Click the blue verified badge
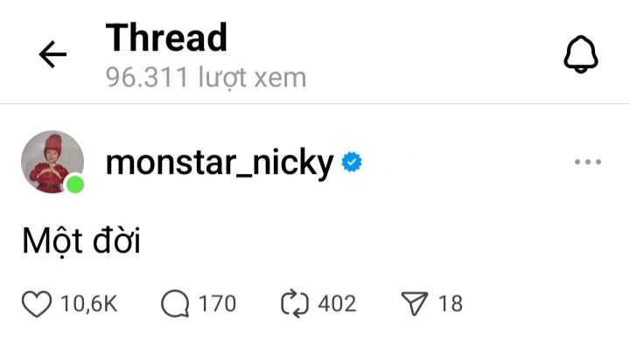The width and height of the screenshot is (630, 340). tap(352, 162)
